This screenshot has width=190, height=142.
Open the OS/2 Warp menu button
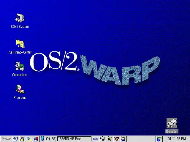click(6, 139)
